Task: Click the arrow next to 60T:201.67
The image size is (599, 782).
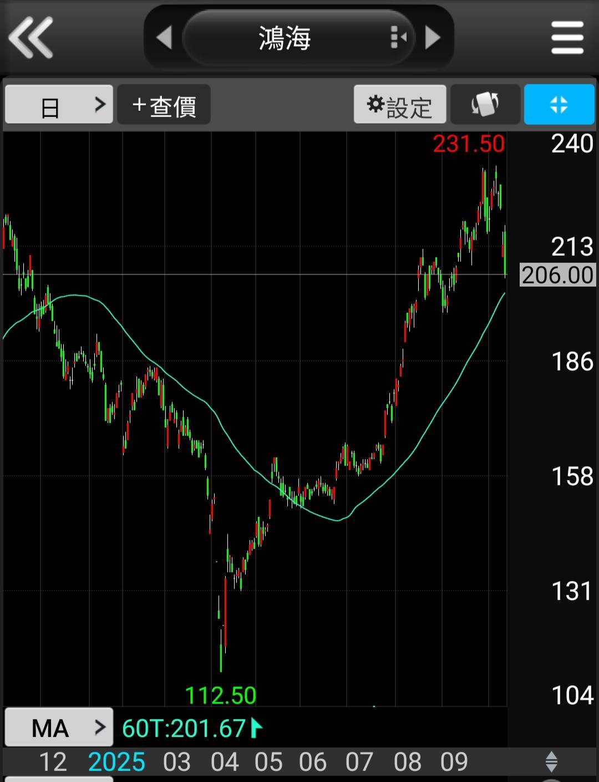Action: (257, 728)
